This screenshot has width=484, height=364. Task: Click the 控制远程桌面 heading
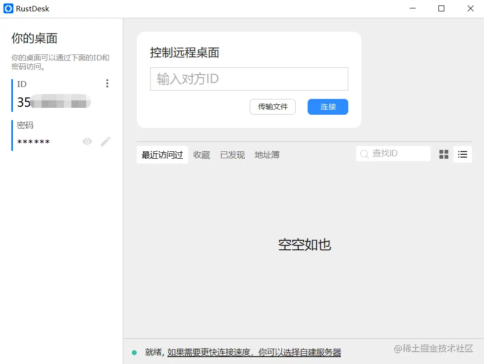(185, 52)
